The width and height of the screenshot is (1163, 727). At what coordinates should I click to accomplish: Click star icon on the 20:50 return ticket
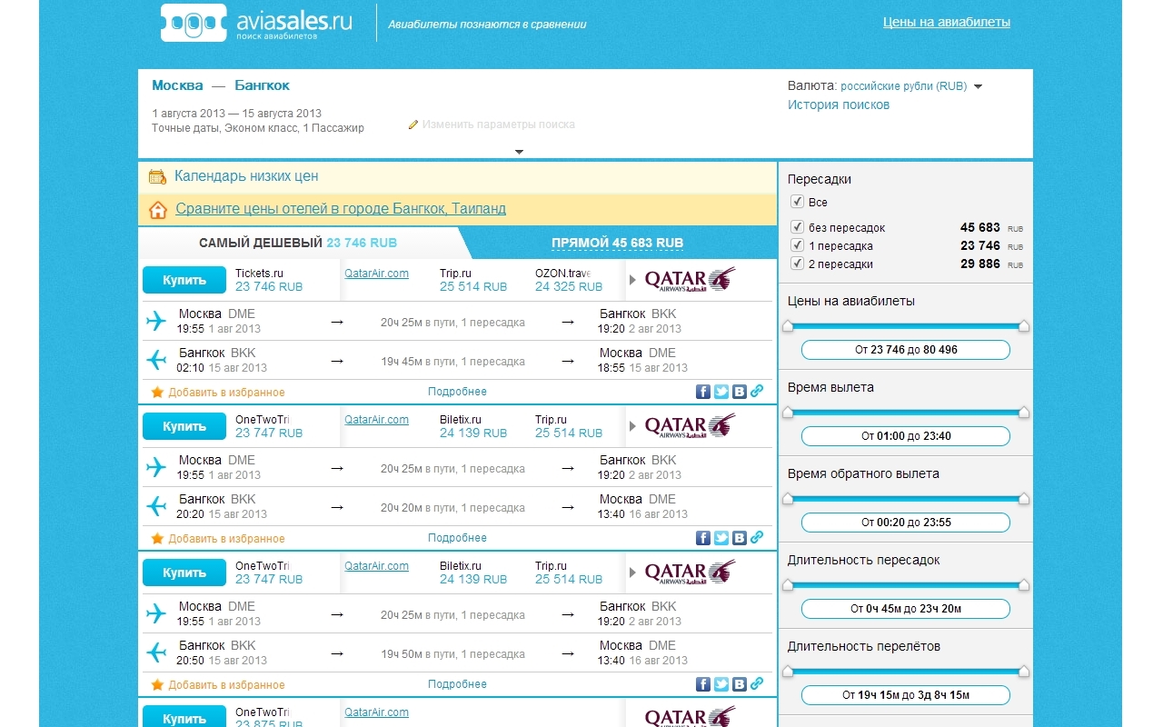point(157,685)
